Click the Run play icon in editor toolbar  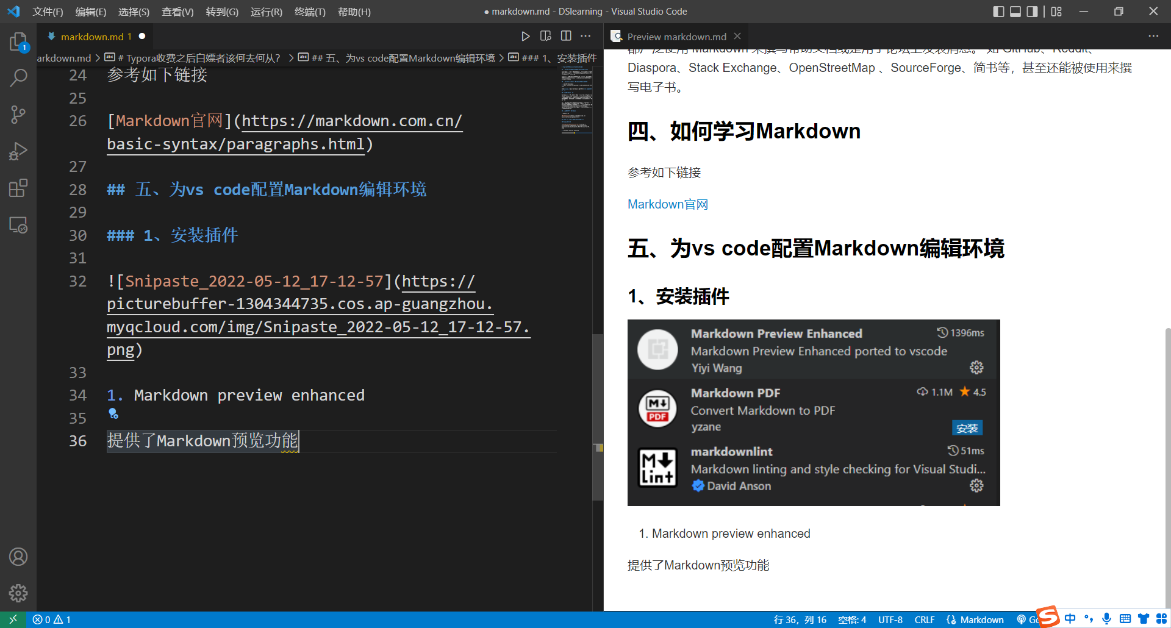pyautogui.click(x=525, y=37)
